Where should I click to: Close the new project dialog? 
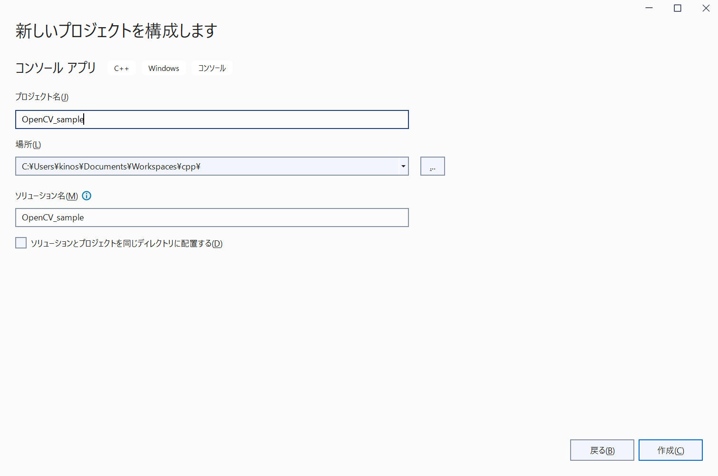pyautogui.click(x=706, y=8)
